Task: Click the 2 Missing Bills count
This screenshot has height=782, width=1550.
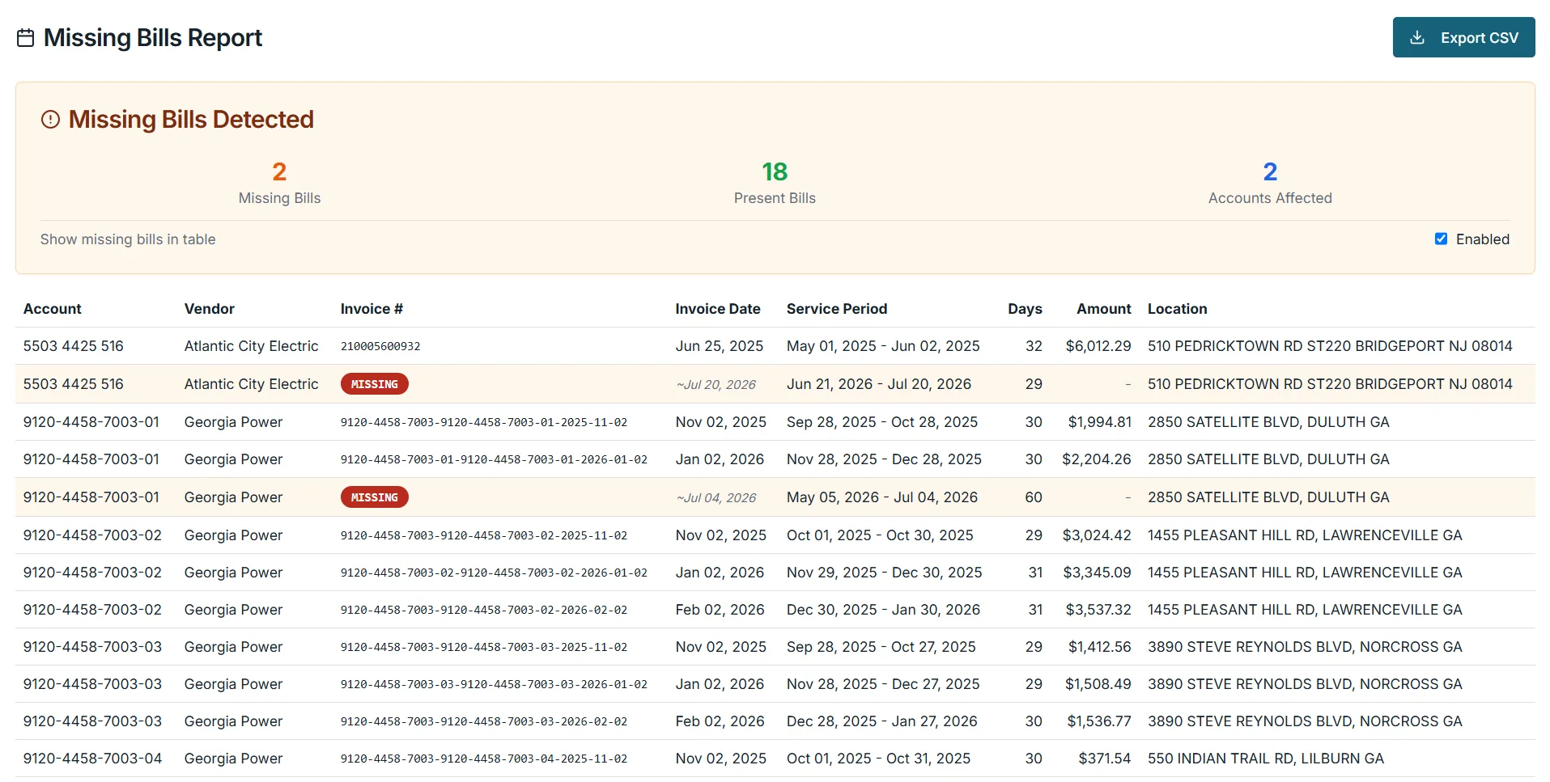Action: [x=279, y=171]
